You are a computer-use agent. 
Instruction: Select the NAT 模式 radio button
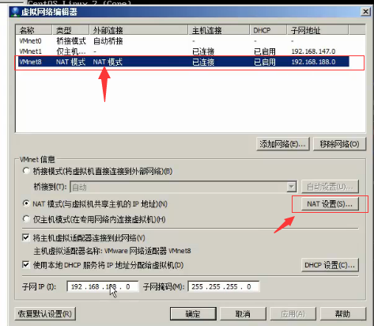pyautogui.click(x=26, y=203)
